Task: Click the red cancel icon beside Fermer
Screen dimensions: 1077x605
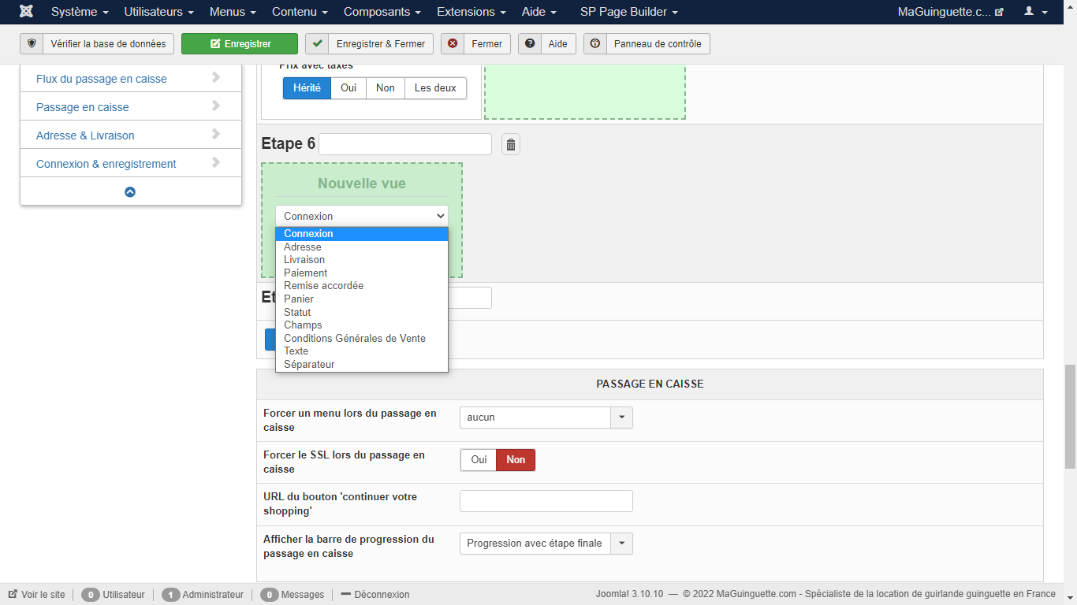Action: [x=453, y=44]
